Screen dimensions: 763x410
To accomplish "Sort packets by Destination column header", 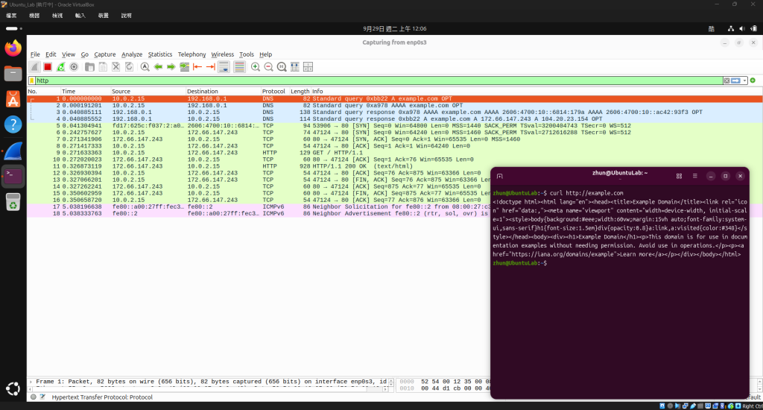I will [x=223, y=92].
